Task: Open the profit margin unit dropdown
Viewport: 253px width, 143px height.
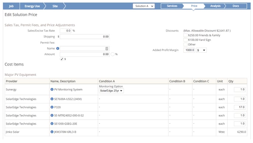Action: click(201, 50)
